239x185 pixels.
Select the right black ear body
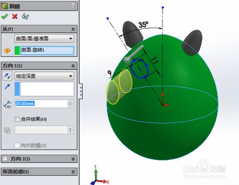coord(192,43)
